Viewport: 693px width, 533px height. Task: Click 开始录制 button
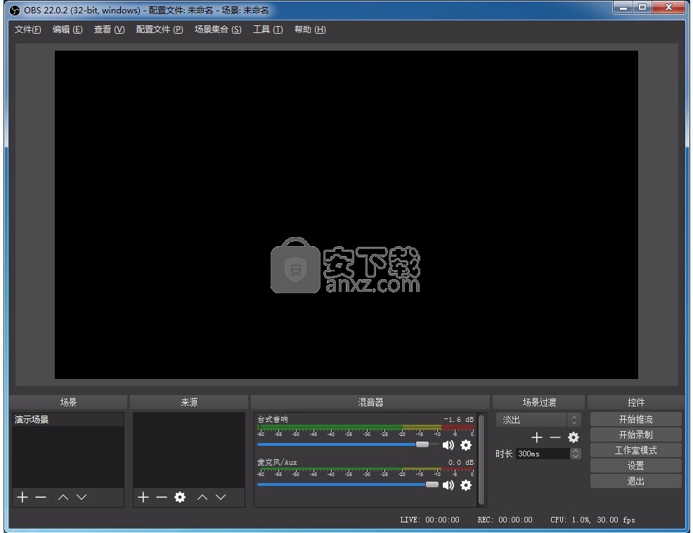coord(635,435)
